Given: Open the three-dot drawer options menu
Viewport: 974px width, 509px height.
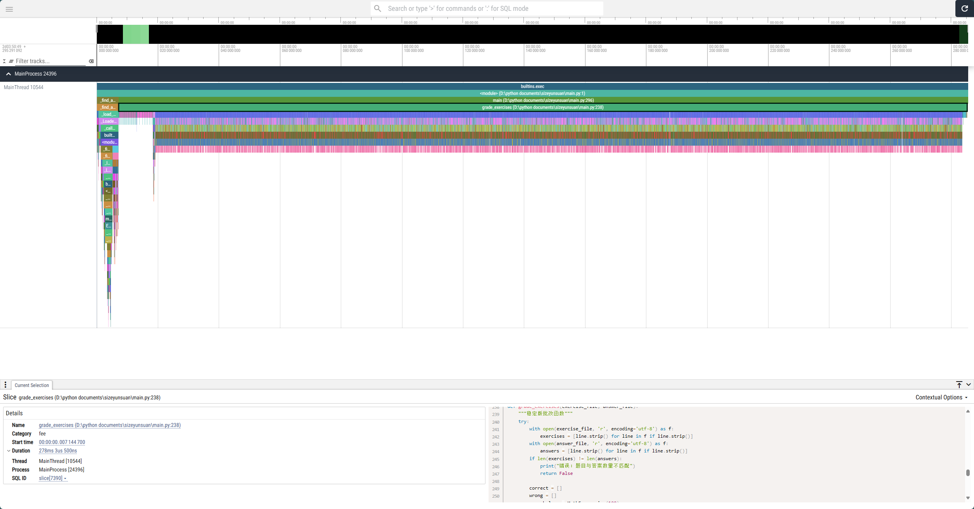Looking at the screenshot, I should [5, 385].
